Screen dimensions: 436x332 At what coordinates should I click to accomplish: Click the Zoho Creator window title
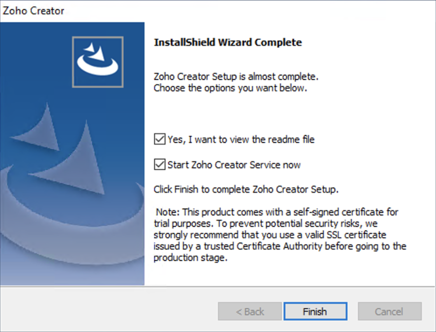33,11
